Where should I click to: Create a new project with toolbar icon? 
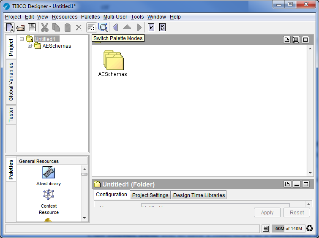tap(10, 27)
